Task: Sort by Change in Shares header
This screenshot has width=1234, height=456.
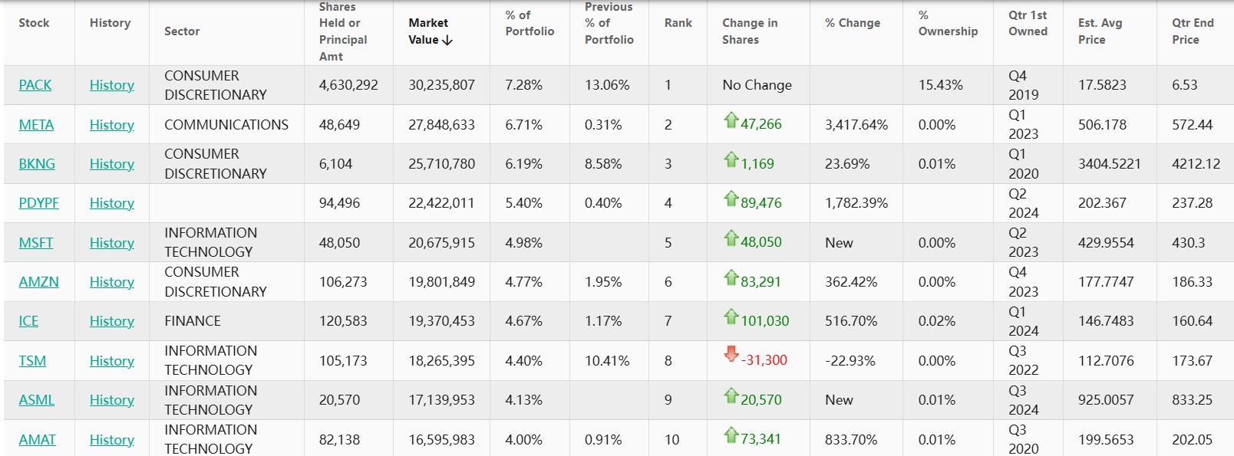Action: [x=749, y=31]
